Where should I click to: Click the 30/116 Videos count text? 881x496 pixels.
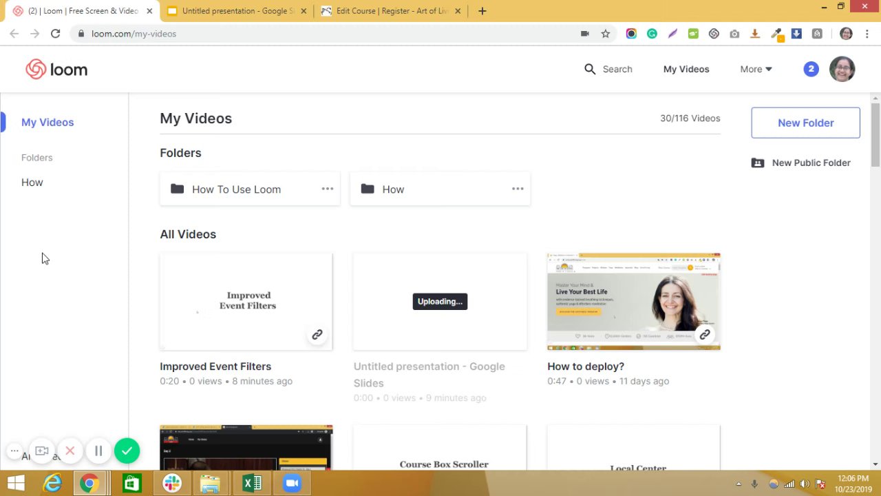tap(690, 118)
